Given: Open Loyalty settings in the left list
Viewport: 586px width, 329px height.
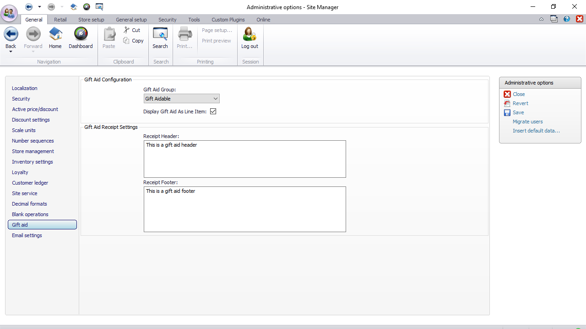Looking at the screenshot, I should tap(20, 172).
